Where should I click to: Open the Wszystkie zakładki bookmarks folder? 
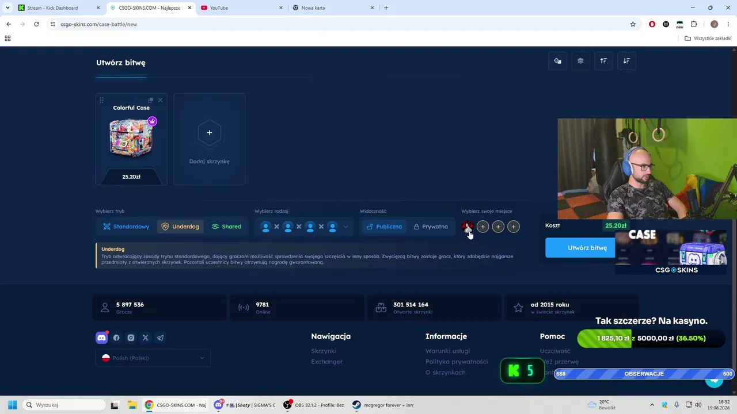pos(708,39)
